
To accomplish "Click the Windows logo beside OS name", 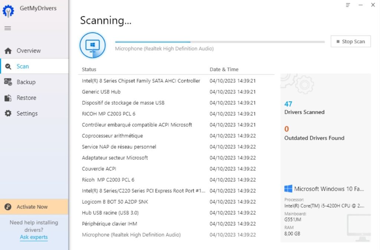I will [x=288, y=189].
